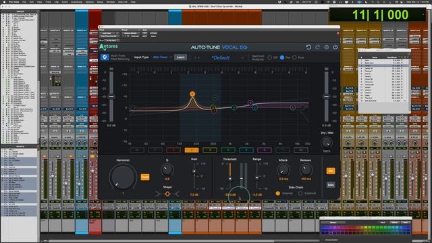Open the Edit menu

point(32,2)
